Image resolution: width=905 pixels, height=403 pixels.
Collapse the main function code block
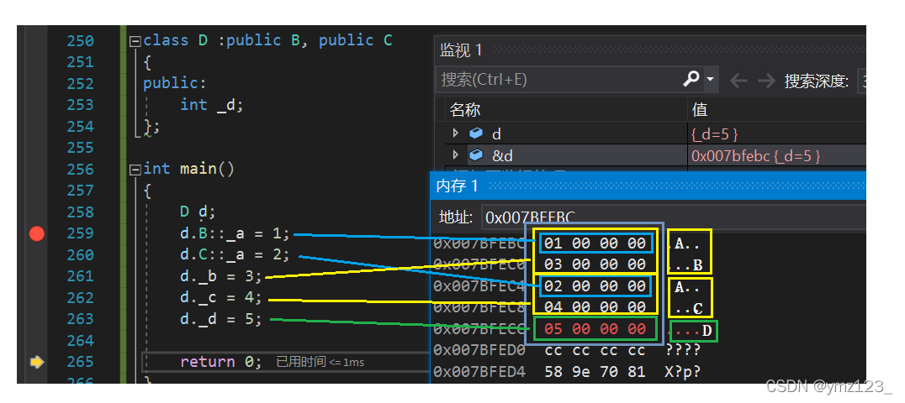pos(135,170)
